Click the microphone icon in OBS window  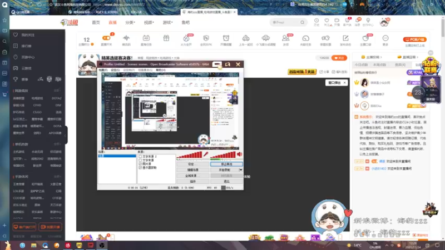click(206, 154)
